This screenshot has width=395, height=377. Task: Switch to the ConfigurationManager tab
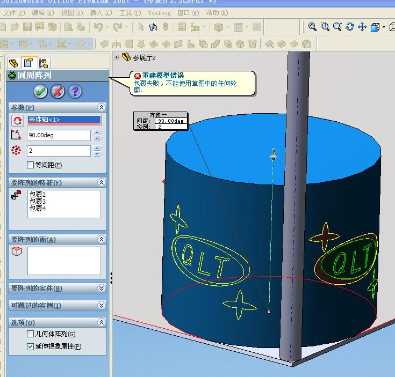44,63
